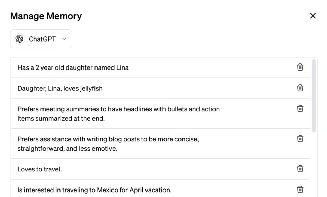Select the 'Has a 2 year old daughter' row
Screen dimensions: 327x197
point(160,67)
